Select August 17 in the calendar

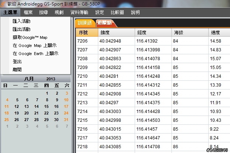click(x=66, y=106)
